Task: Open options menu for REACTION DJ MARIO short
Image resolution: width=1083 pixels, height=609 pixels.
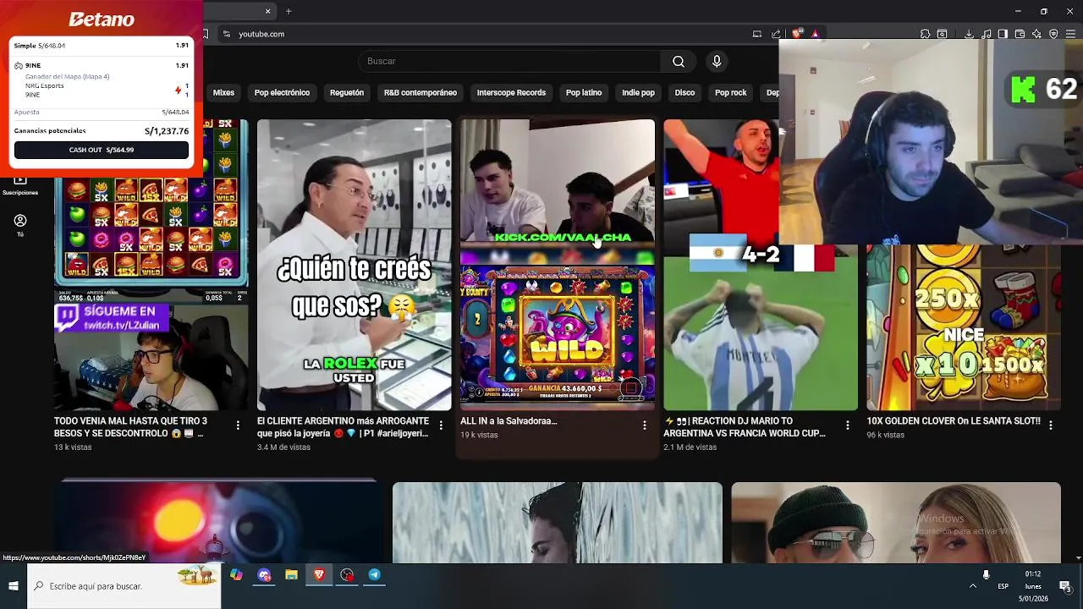Action: pyautogui.click(x=847, y=425)
